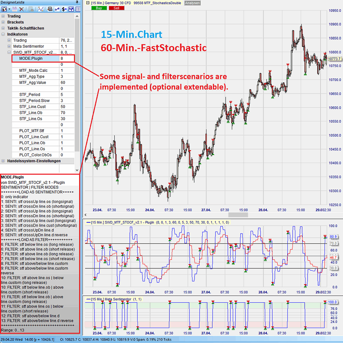Open the Analysen button
Viewport: 343px width, 343px height.
point(192,3)
